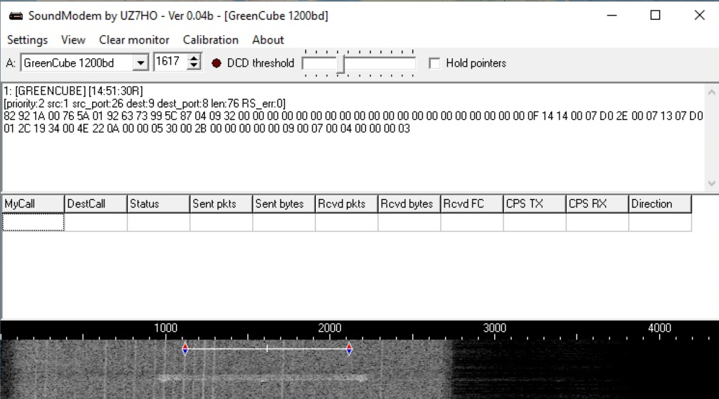Minimize the SoundModem window
The image size is (719, 399).
tap(612, 15)
